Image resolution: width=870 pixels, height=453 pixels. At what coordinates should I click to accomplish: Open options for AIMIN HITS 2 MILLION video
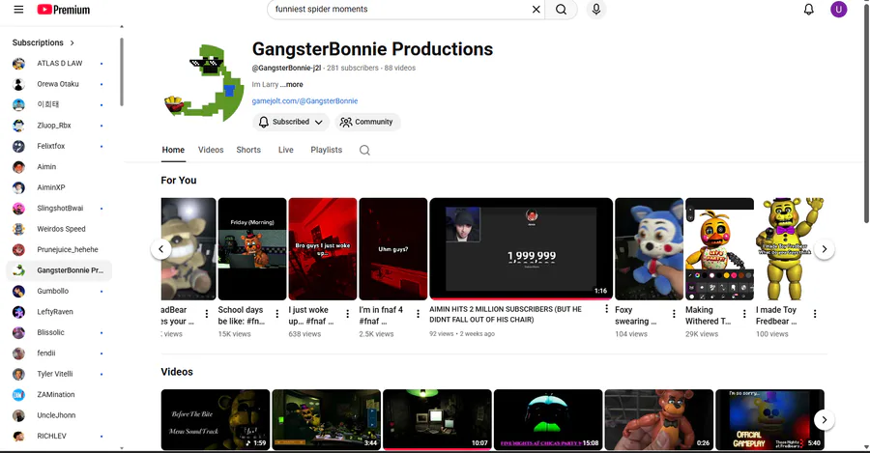click(x=606, y=309)
